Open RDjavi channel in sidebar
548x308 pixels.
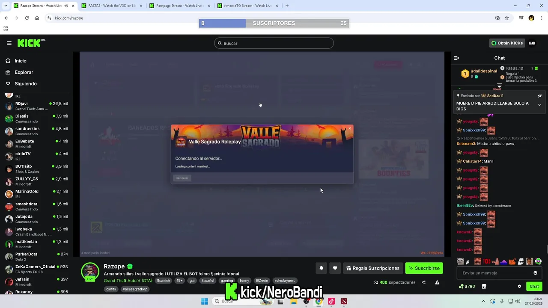coord(36,106)
